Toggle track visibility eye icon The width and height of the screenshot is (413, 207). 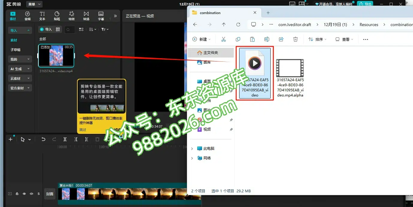(24, 194)
